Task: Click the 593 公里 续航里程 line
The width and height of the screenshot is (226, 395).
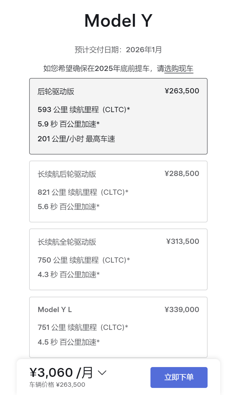Action: click(84, 109)
